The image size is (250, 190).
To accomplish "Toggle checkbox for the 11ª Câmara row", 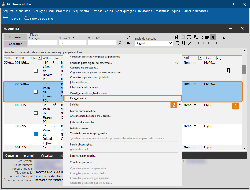I will pyautogui.click(x=36, y=71).
